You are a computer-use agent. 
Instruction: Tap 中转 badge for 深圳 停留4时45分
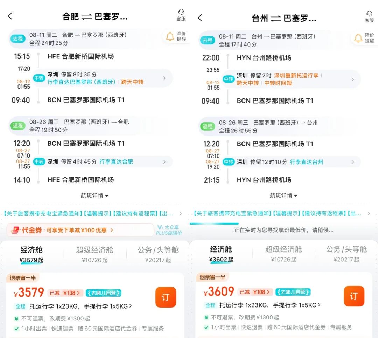39,161
